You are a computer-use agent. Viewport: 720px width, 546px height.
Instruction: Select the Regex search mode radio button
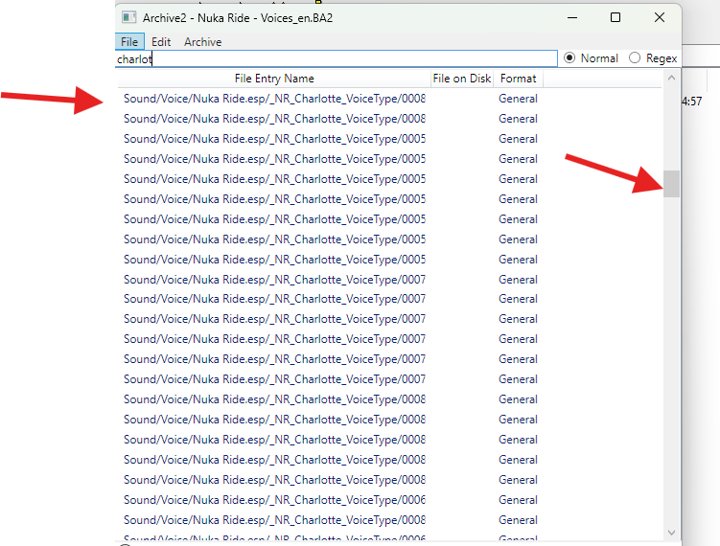click(x=635, y=57)
